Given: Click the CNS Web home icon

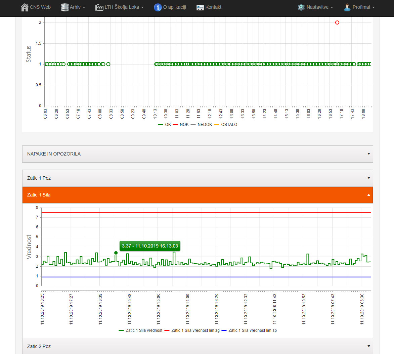Looking at the screenshot, I should coord(25,7).
